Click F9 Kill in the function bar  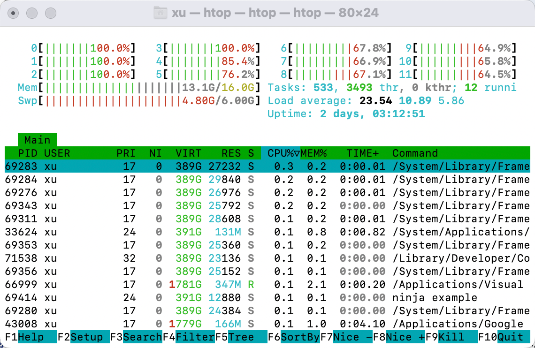[451, 337]
